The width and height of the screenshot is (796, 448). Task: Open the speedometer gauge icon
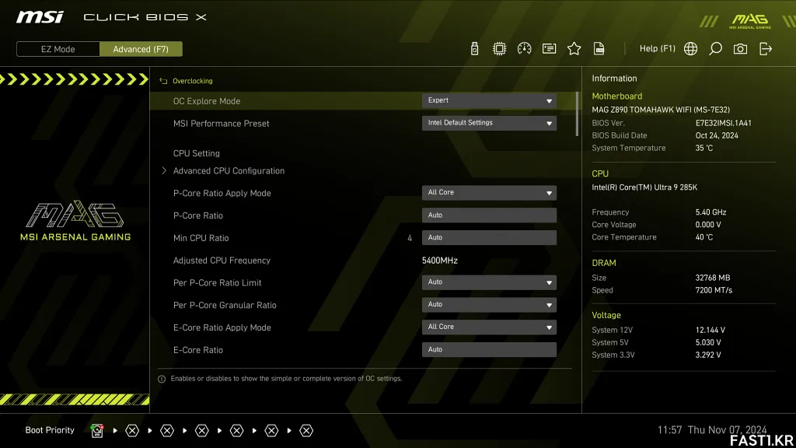coord(524,49)
